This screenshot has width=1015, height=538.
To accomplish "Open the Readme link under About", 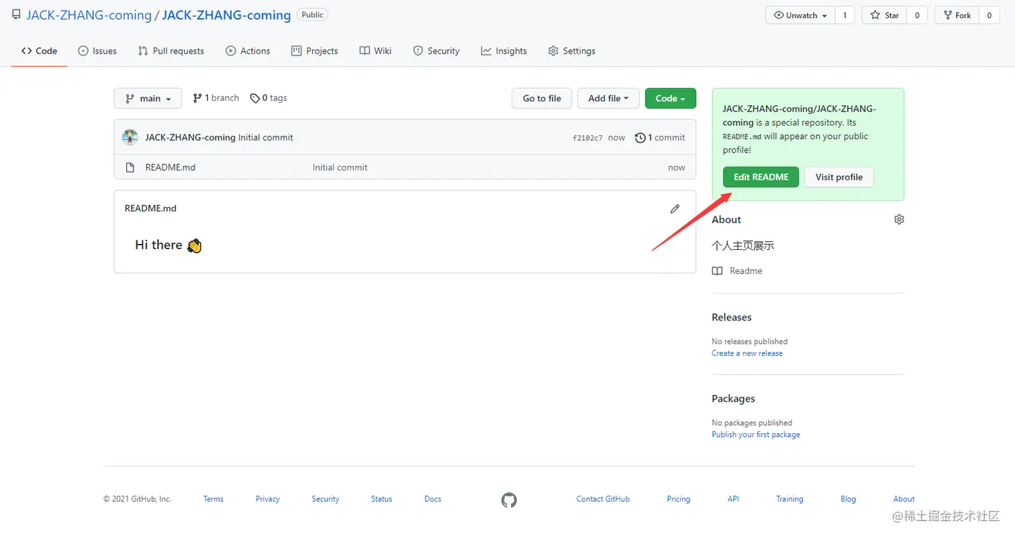I will pos(746,271).
